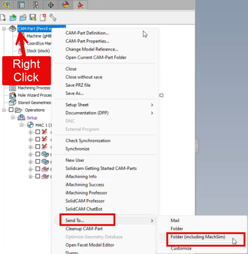Click the third red iMachining operation icon
The width and height of the screenshot is (248, 254).
pyautogui.click(x=44, y=147)
